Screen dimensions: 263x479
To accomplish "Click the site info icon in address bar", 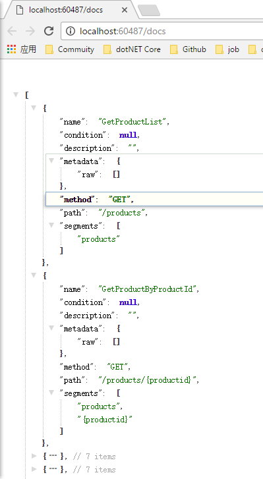I will (x=71, y=31).
